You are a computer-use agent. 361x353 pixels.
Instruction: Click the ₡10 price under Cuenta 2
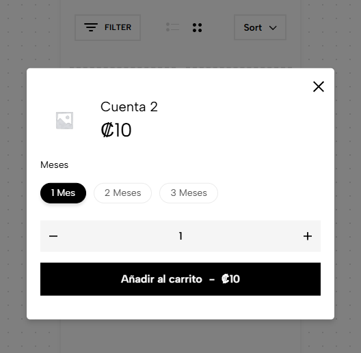tap(116, 130)
